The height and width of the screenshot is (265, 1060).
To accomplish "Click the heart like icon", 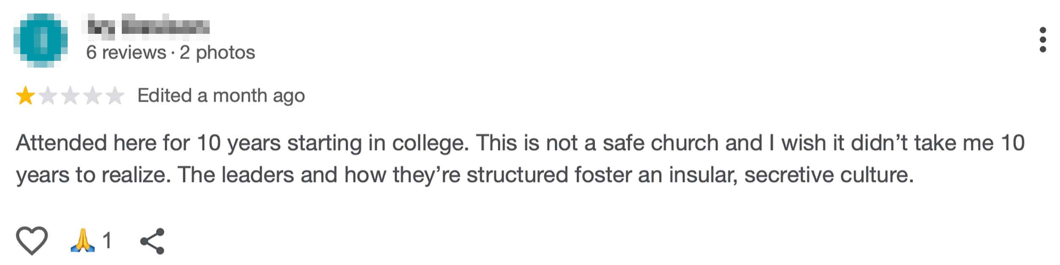I will click(x=32, y=240).
